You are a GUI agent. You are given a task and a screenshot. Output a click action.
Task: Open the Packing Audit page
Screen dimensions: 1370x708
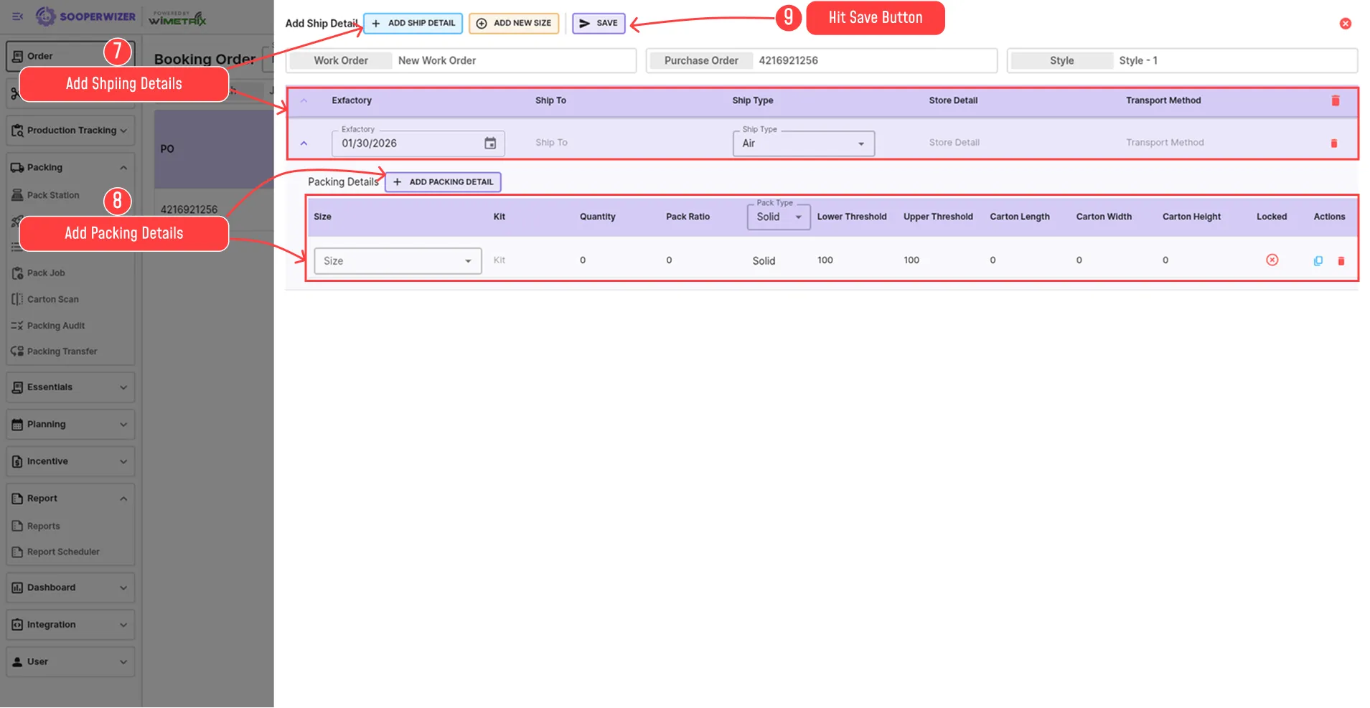click(x=55, y=325)
